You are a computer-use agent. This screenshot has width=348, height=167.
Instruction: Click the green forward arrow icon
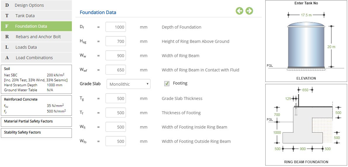coord(249,11)
